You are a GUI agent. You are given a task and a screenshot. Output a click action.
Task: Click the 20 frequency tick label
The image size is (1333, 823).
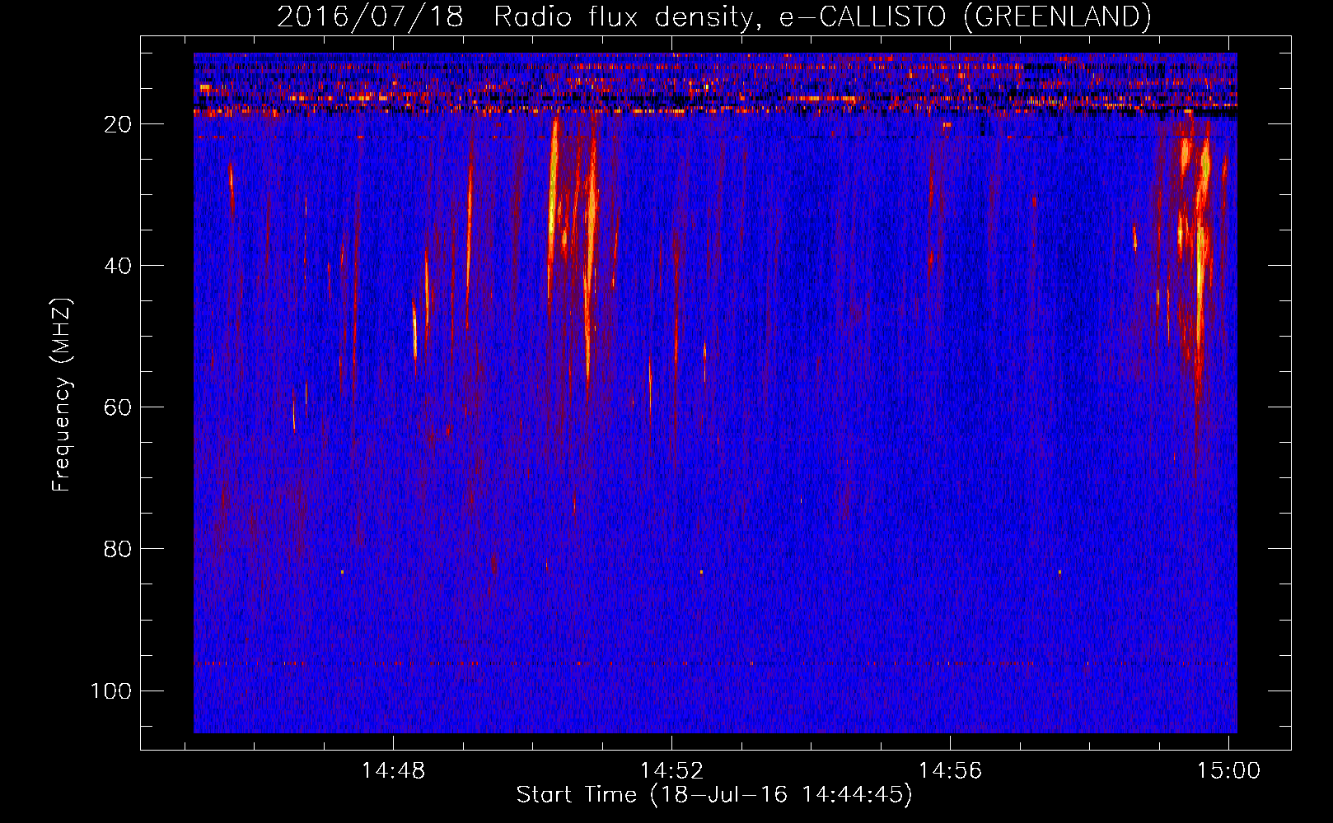(117, 124)
